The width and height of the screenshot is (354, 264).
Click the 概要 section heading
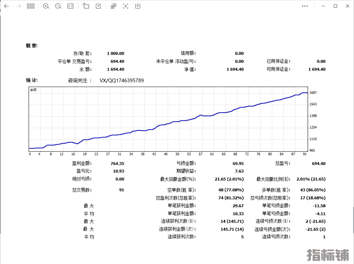[32, 46]
